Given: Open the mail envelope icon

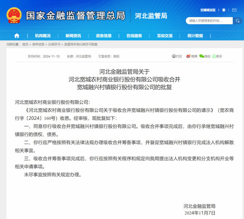Looking at the screenshot, I should [x=234, y=10].
